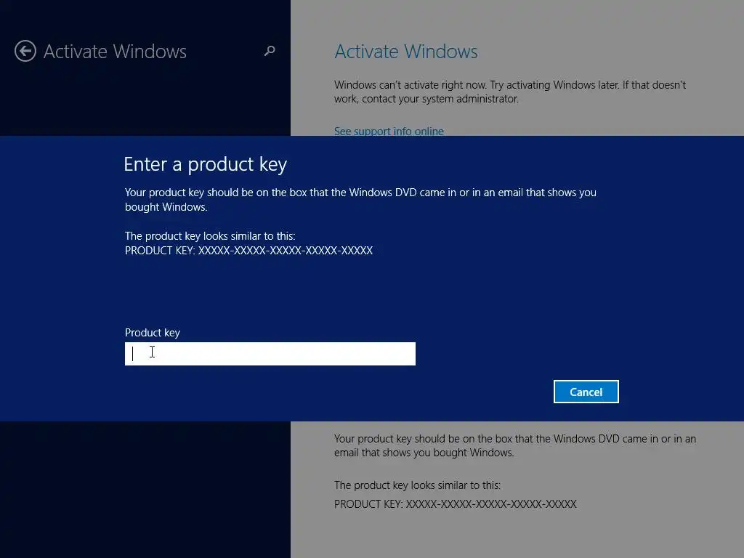Open the See support info online link
This screenshot has width=744, height=558.
[x=389, y=131]
